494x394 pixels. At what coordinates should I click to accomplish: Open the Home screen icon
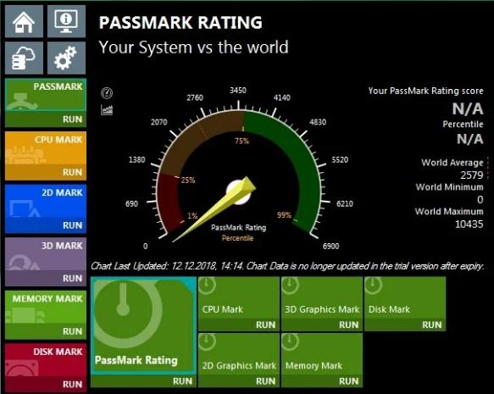[24, 21]
